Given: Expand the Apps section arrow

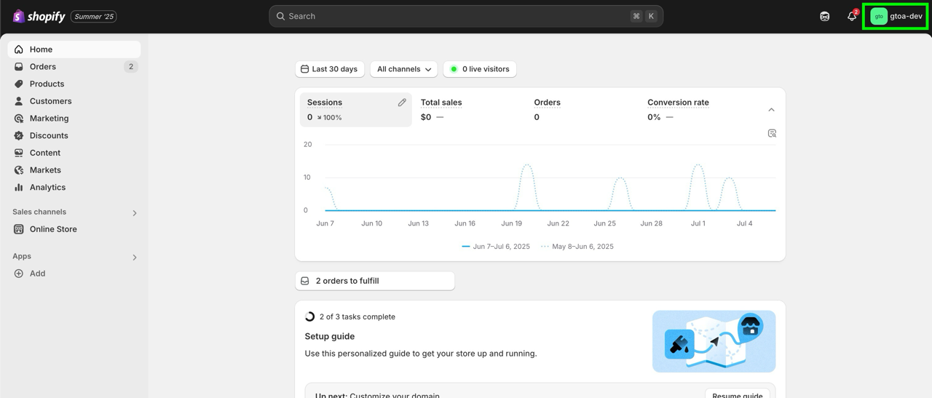Looking at the screenshot, I should coord(135,258).
